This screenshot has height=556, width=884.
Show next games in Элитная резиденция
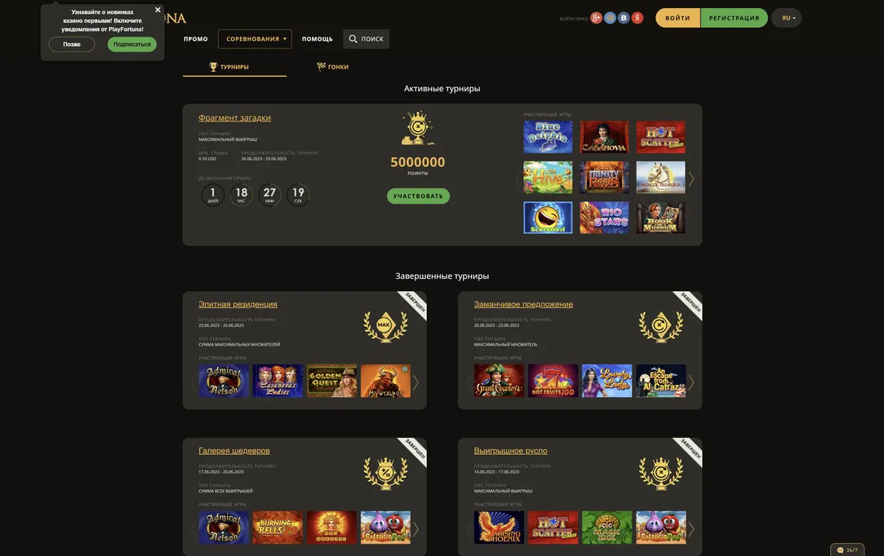pyautogui.click(x=416, y=382)
